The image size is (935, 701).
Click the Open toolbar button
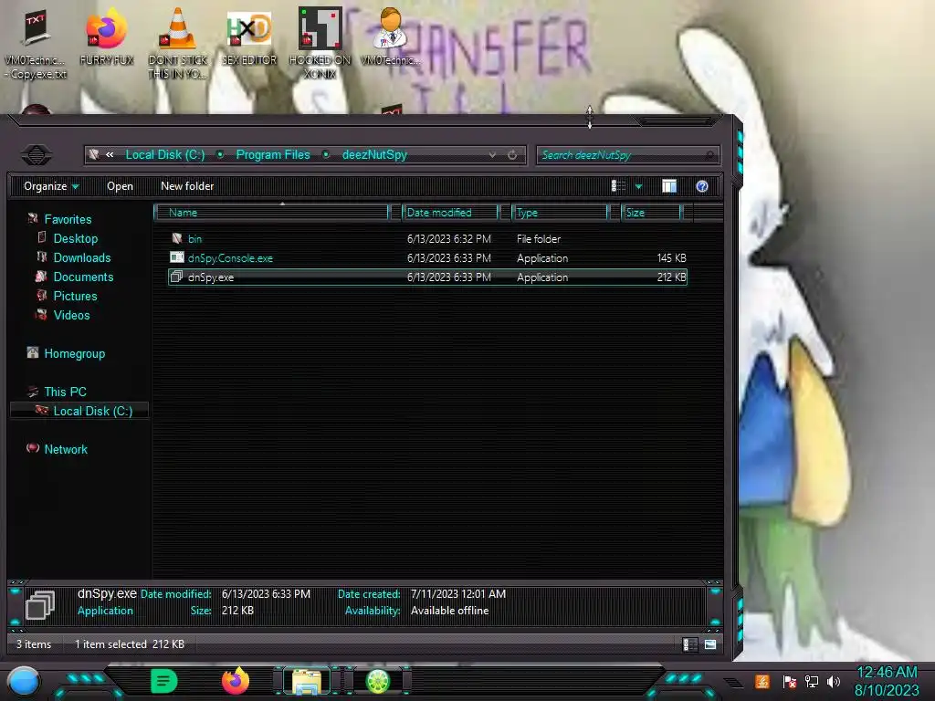pyautogui.click(x=120, y=186)
